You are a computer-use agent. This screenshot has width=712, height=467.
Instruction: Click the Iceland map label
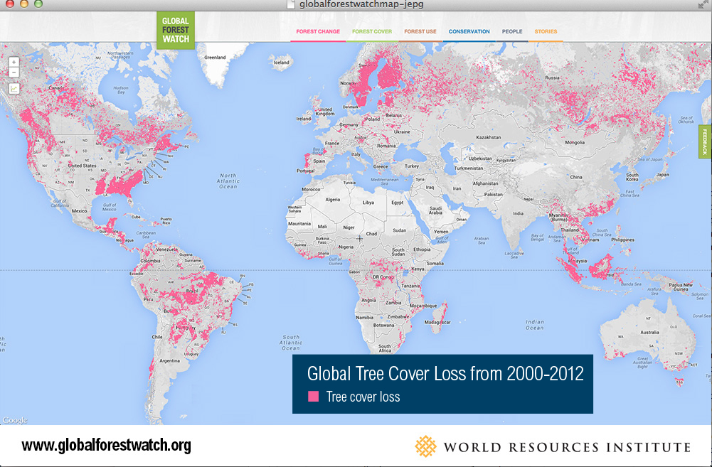(281, 62)
